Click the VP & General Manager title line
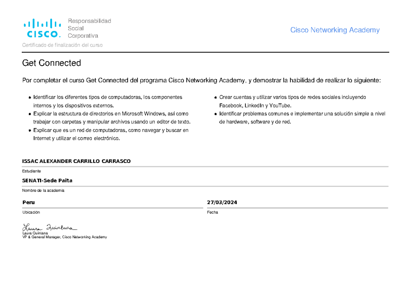Image resolution: width=411 pixels, height=291 pixels. point(64,237)
